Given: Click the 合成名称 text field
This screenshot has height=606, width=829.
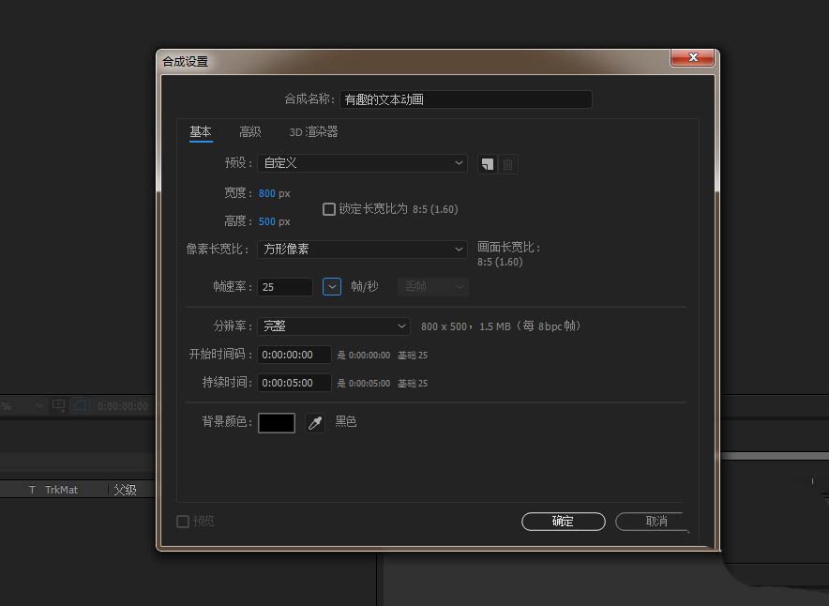Looking at the screenshot, I should (x=466, y=99).
